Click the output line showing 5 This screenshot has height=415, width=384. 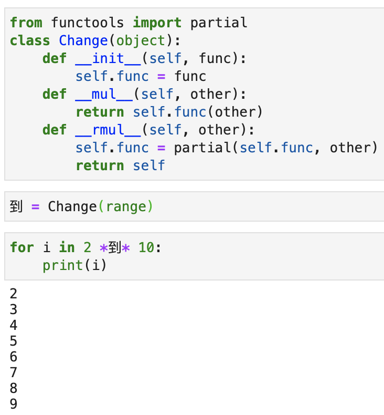[x=14, y=341]
